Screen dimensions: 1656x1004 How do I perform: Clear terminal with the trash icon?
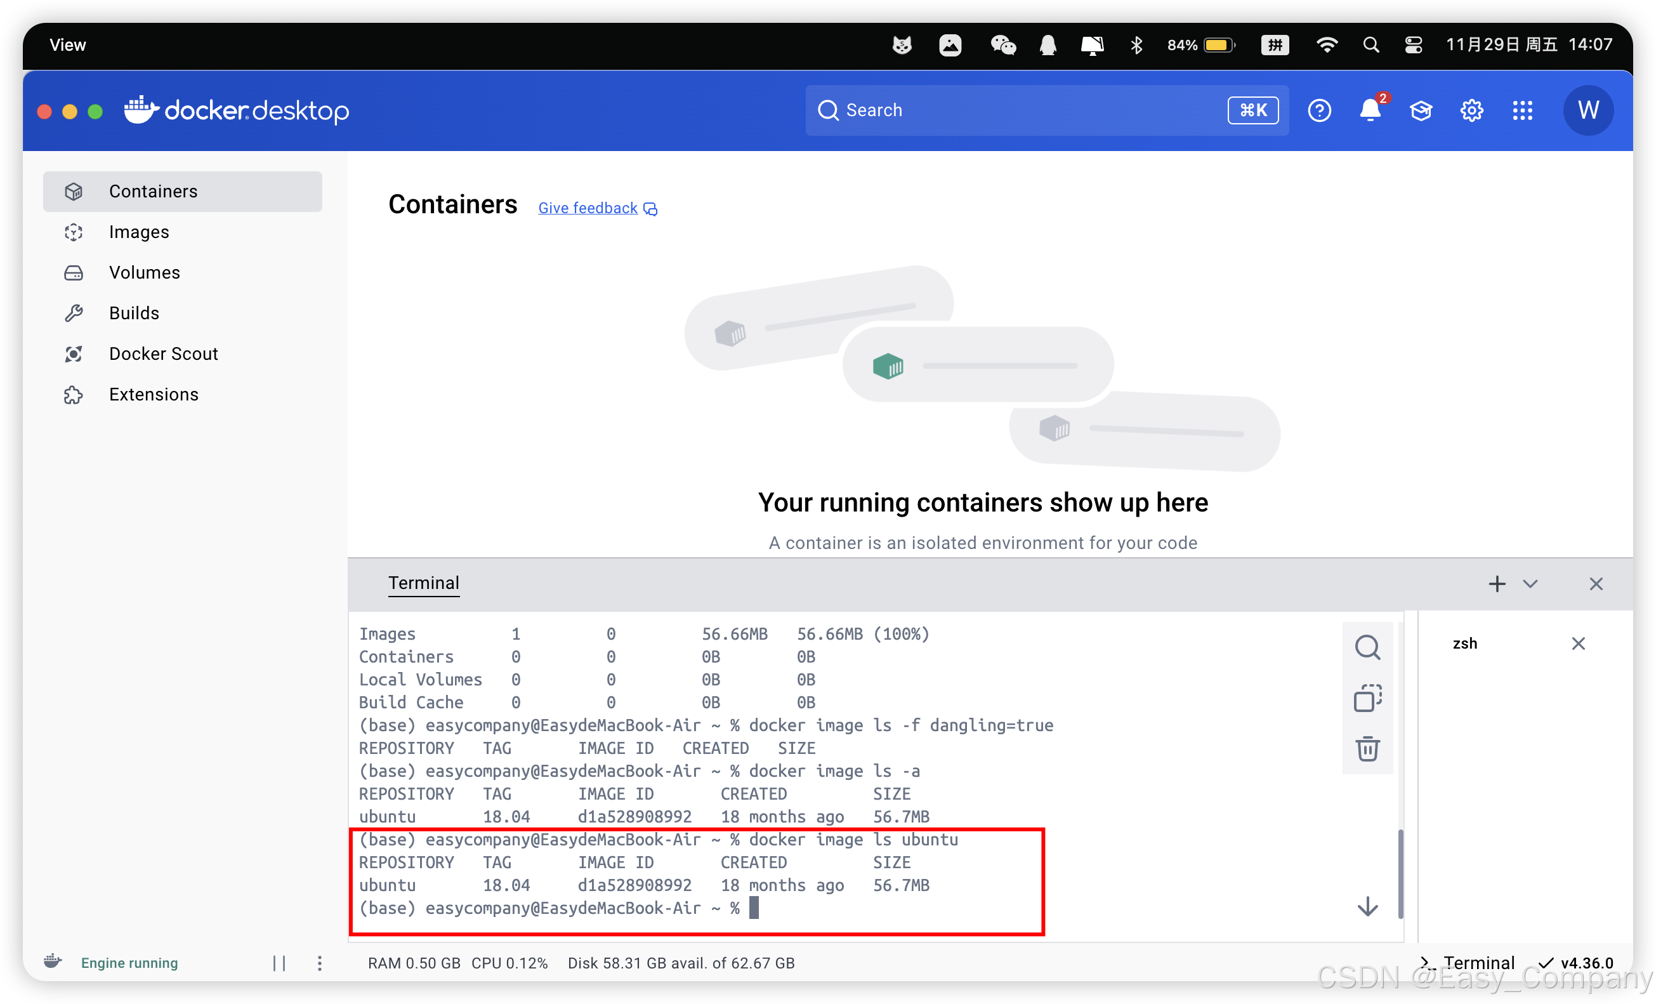coord(1367,749)
